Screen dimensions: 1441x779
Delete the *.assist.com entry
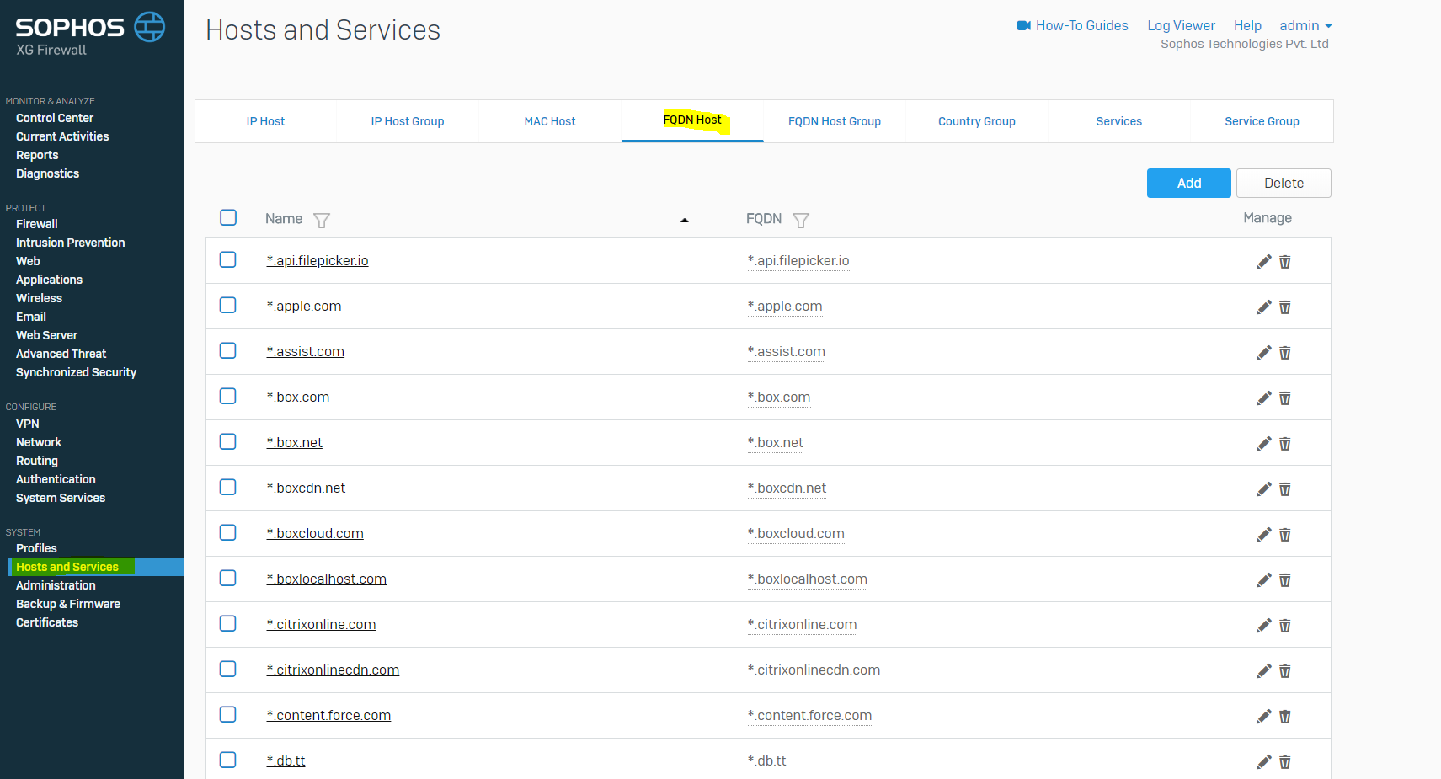pyautogui.click(x=1285, y=353)
